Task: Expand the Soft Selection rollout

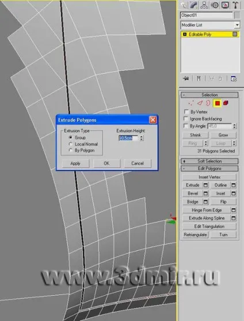Action: point(209,161)
